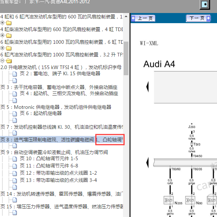Image resolution: width=217 pixels, height=217 pixels.
Task: Click the WI-XML text
Action: (x=149, y=43)
